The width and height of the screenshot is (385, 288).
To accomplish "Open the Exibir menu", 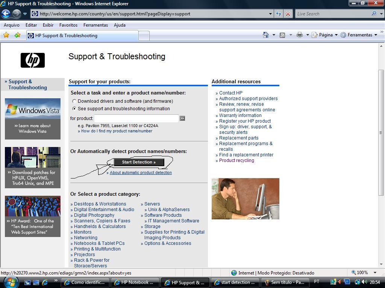I will pyautogui.click(x=48, y=25).
